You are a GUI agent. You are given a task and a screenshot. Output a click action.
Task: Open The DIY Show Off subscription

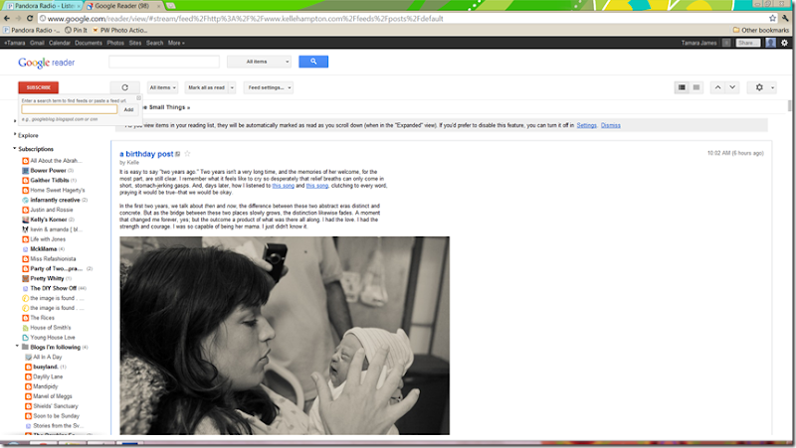pos(54,288)
